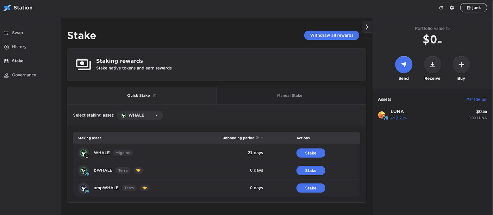The image size is (493, 215).
Task: Click handshake badge in ampWHALE row
Action: click(145, 188)
